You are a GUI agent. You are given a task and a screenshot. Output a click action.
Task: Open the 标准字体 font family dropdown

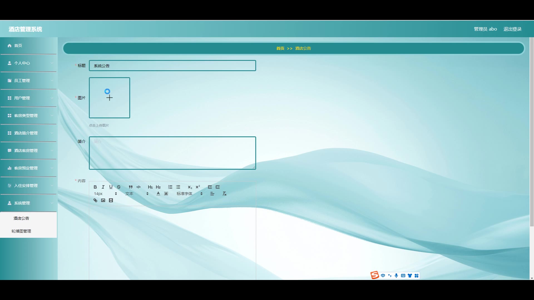189,194
